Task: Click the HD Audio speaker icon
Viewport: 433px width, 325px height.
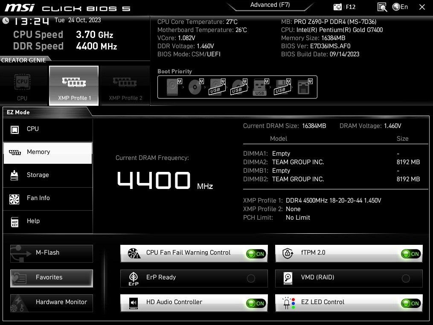Action: click(134, 303)
